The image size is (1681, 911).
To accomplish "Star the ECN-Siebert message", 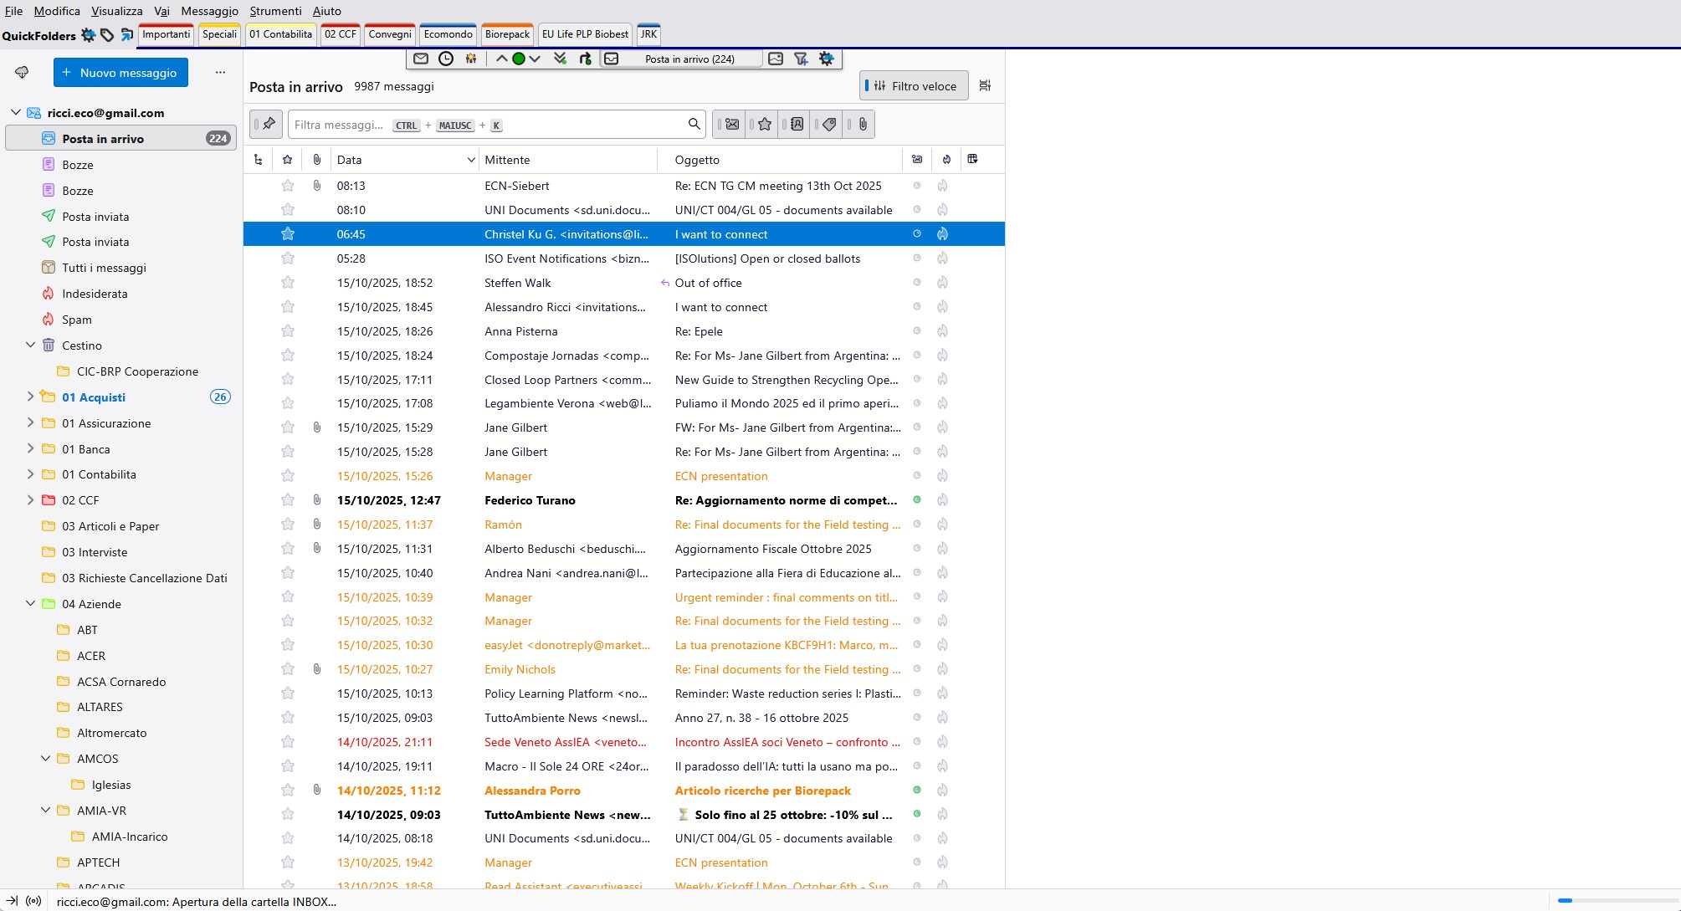I will click(288, 186).
